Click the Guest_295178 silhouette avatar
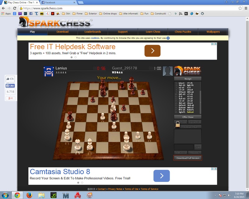 tap(168, 71)
